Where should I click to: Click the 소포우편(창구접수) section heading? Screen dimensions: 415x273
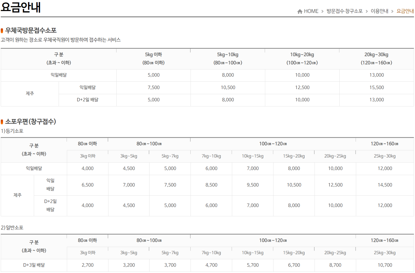[x=31, y=122]
